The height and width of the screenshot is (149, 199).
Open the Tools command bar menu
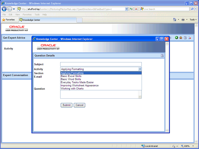click(193, 20)
